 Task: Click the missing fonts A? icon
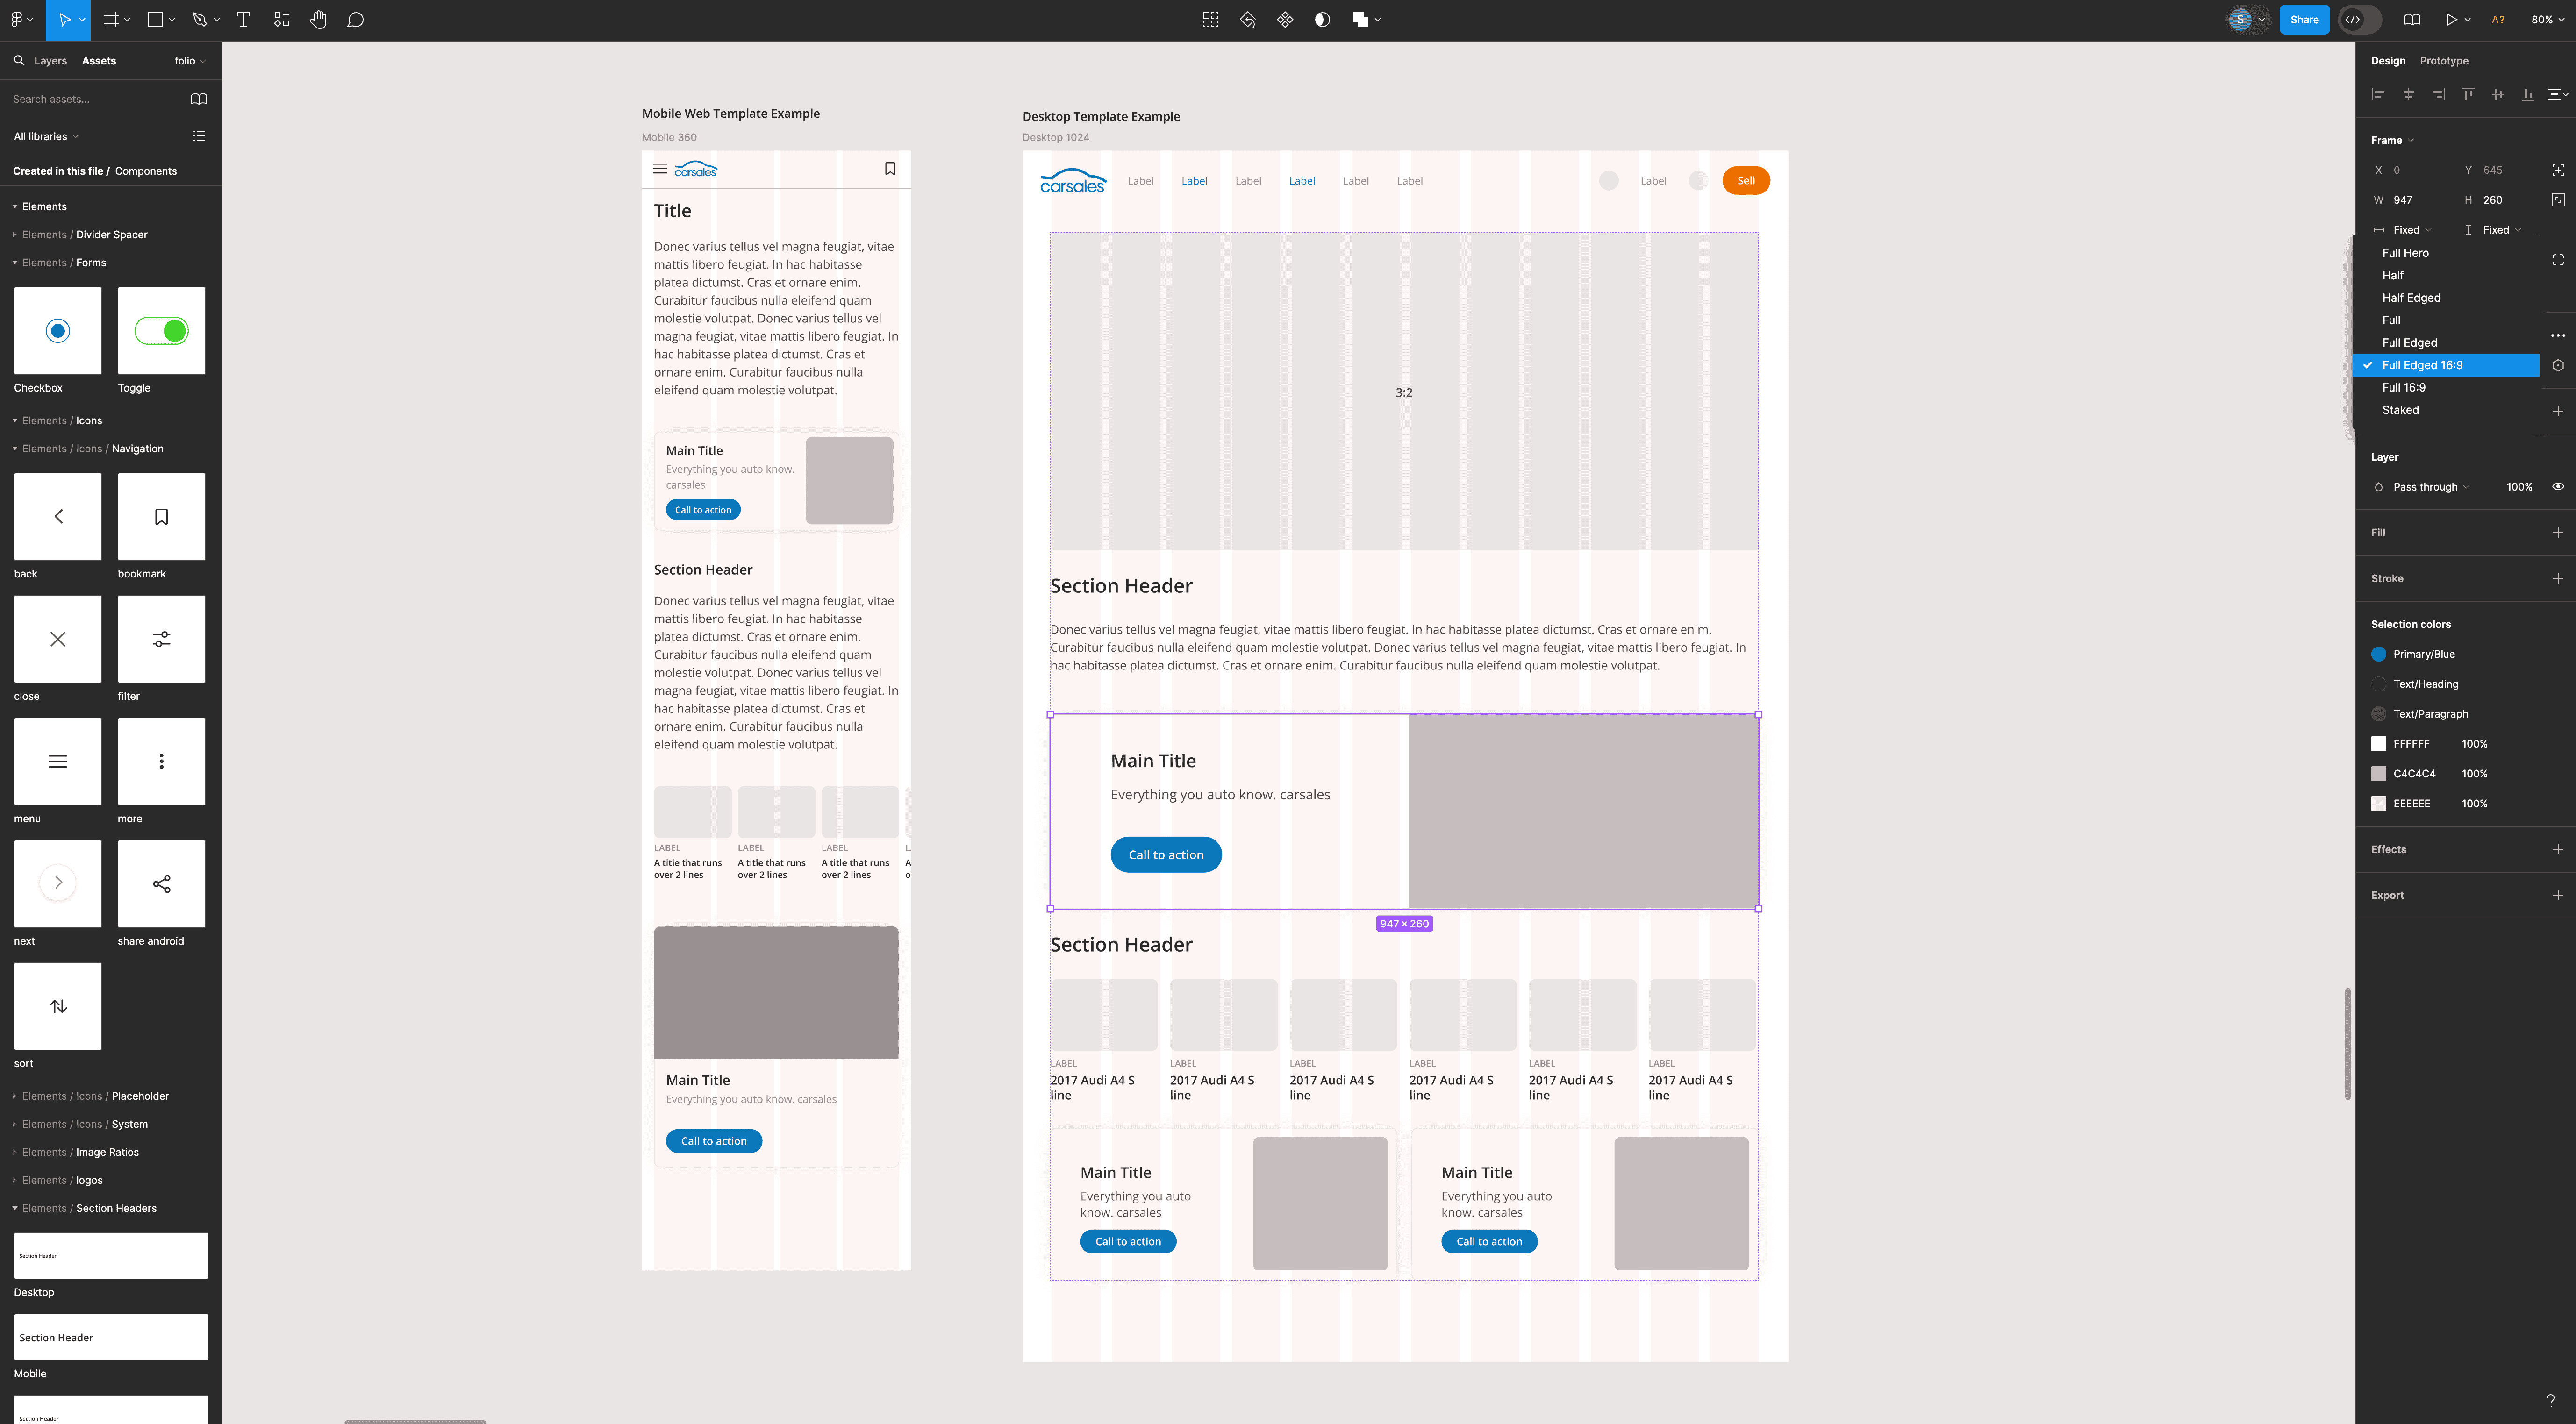click(x=2498, y=20)
